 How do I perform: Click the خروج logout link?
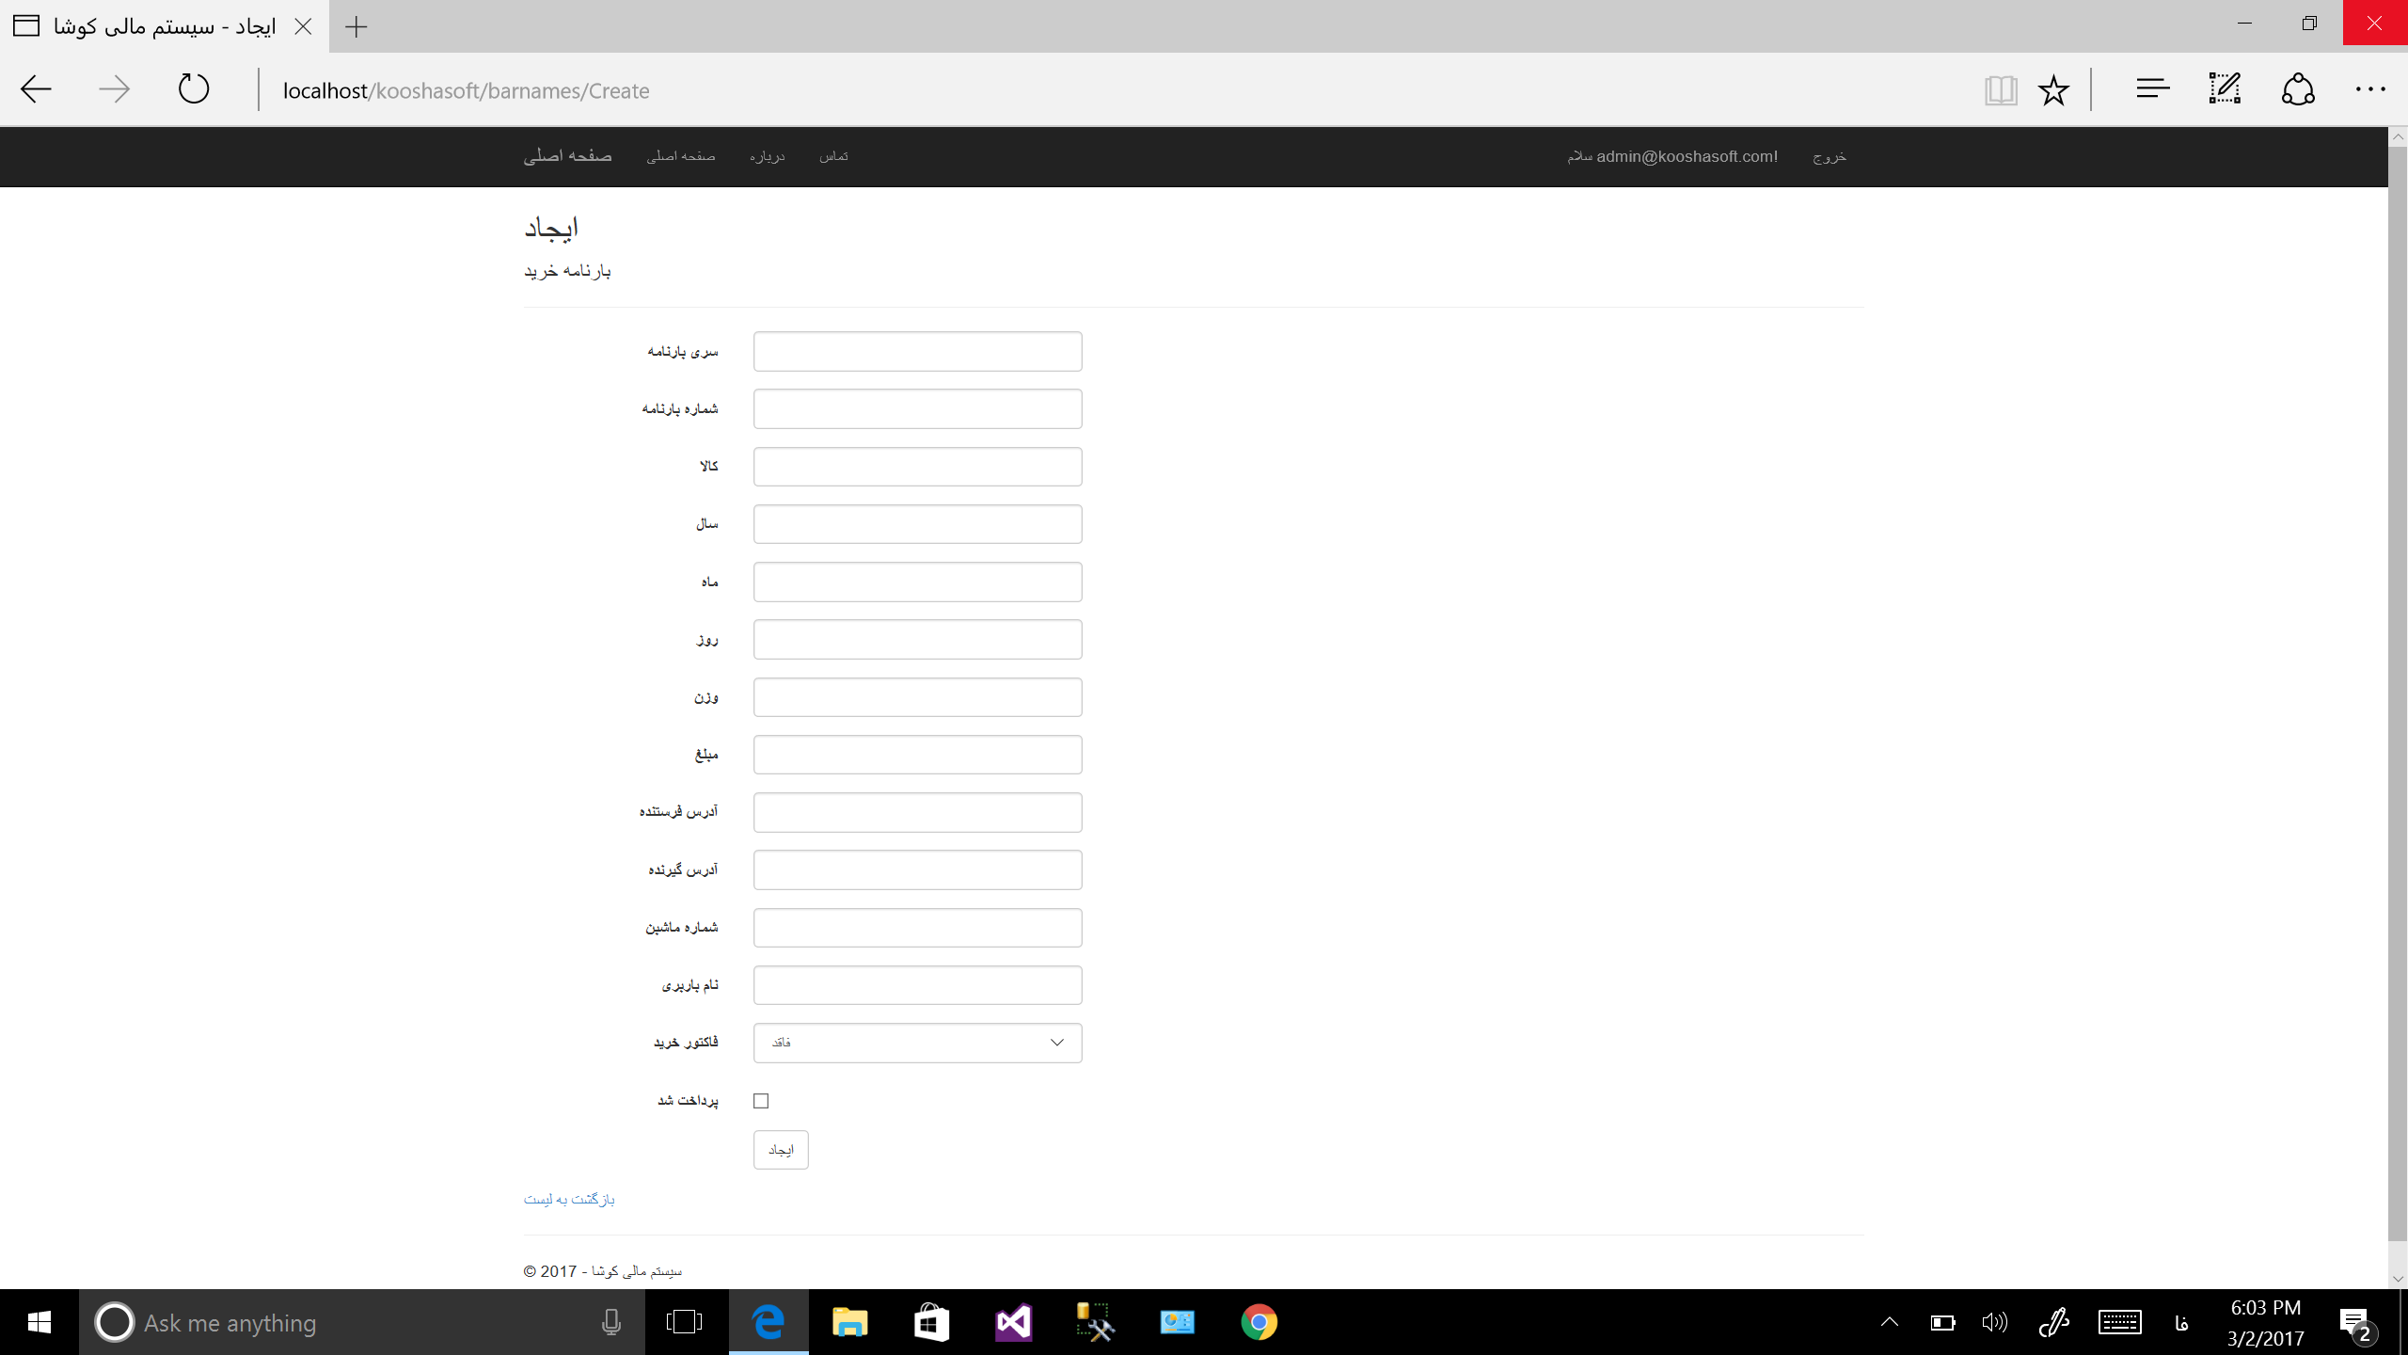coord(1830,156)
